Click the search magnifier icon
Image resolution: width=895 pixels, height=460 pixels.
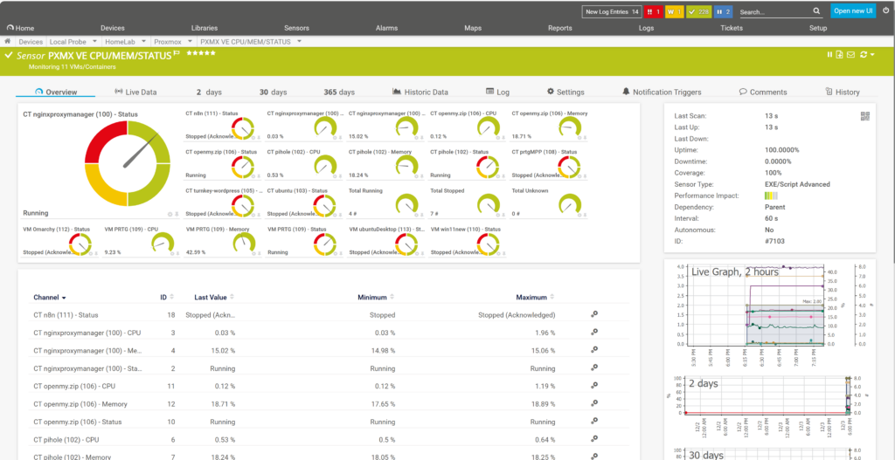[815, 12]
